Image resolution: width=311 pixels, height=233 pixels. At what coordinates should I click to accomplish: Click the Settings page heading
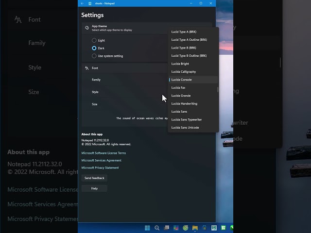coord(92,15)
